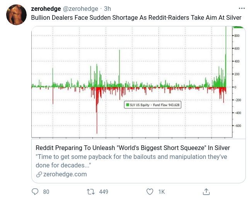This screenshot has height=200, width=252.
Task: Visit the zerohedge.com domain link
Action: click(x=65, y=174)
